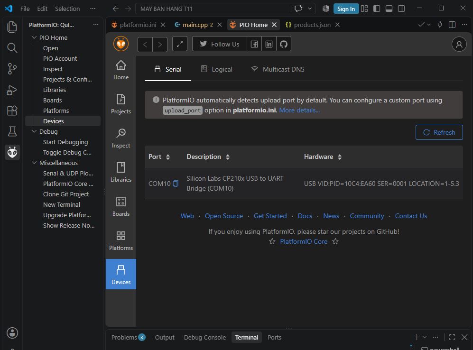Viewport: 473px width, 350px height.
Task: Open sidebar more actions ellipsis
Action: (x=96, y=25)
